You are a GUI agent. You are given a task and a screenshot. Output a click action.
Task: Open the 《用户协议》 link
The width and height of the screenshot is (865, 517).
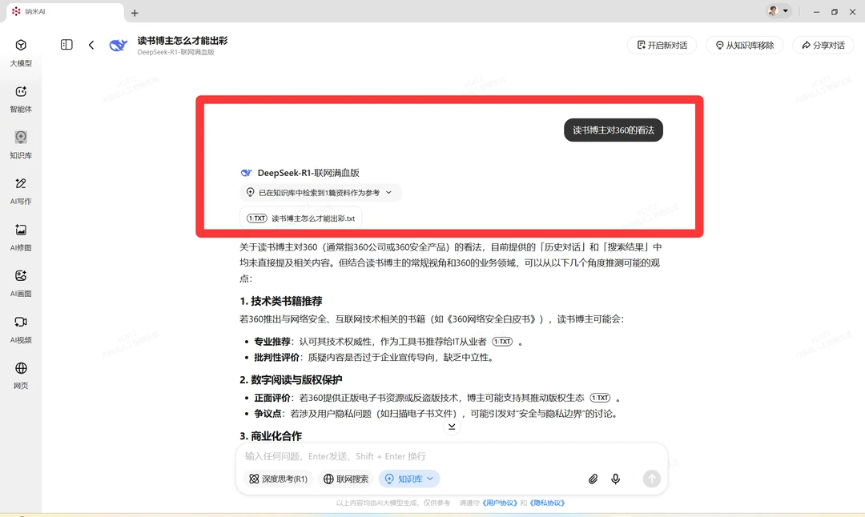[x=500, y=503]
